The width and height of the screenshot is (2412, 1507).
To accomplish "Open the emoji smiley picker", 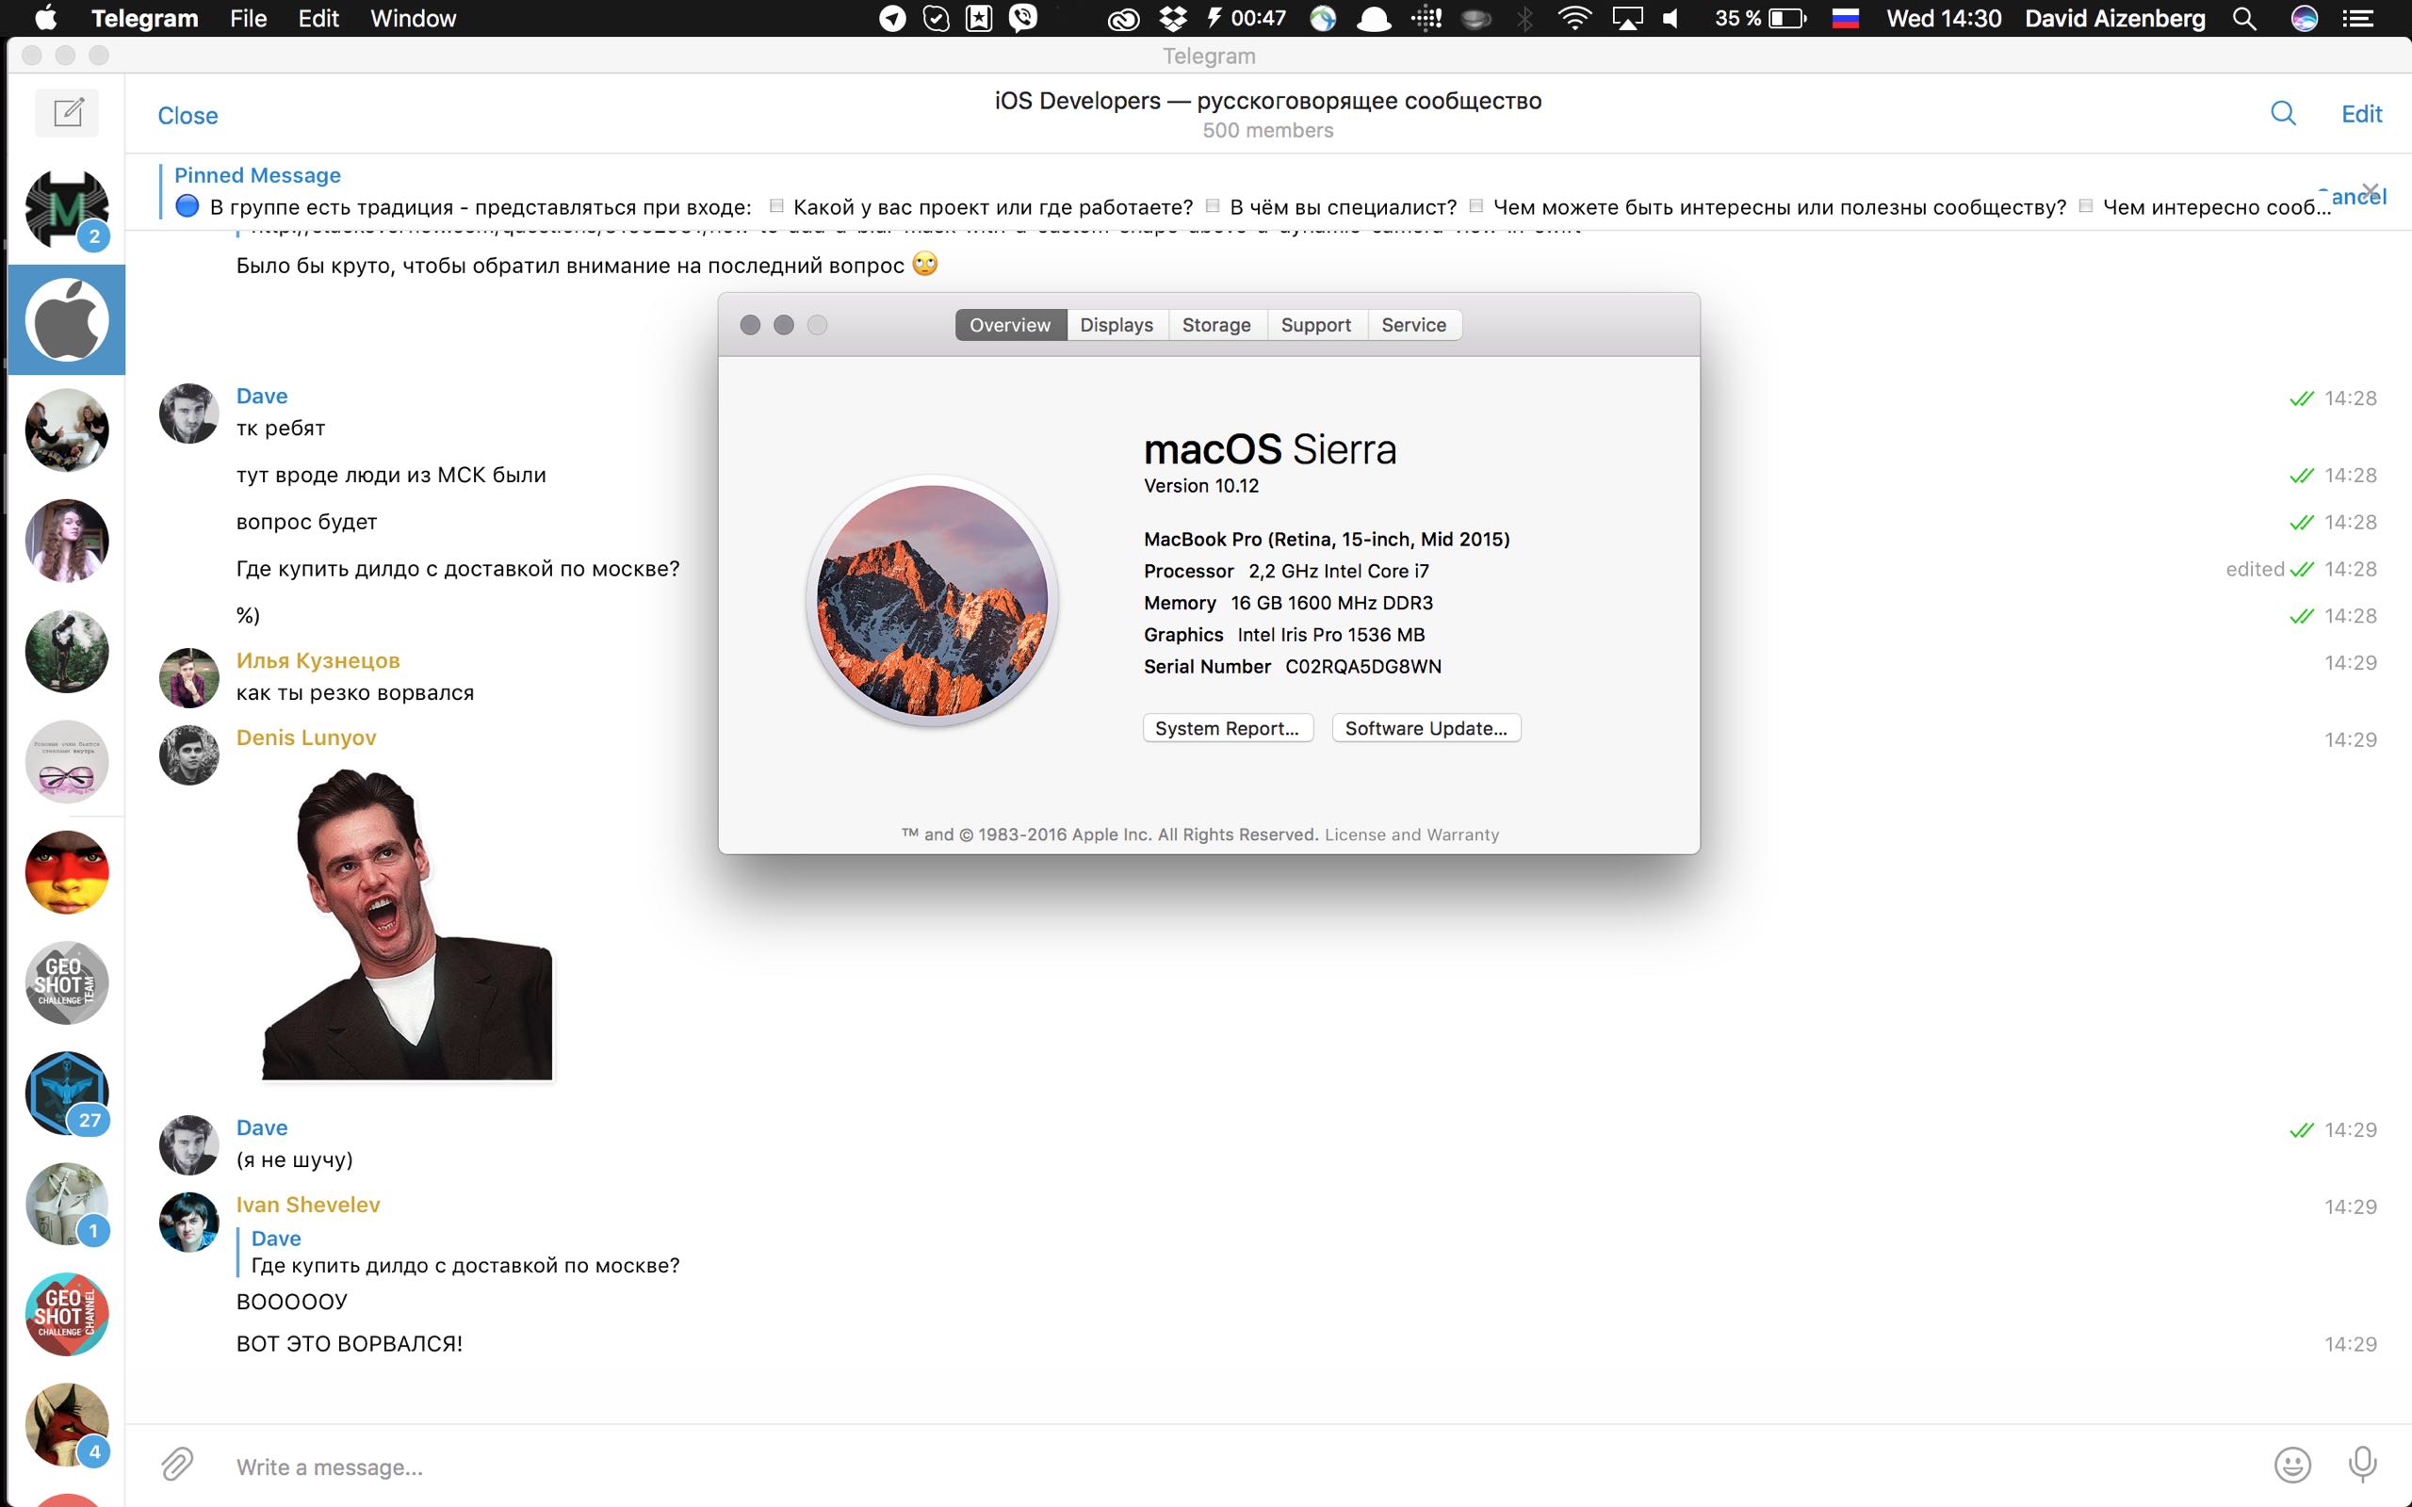I will tap(2291, 1464).
